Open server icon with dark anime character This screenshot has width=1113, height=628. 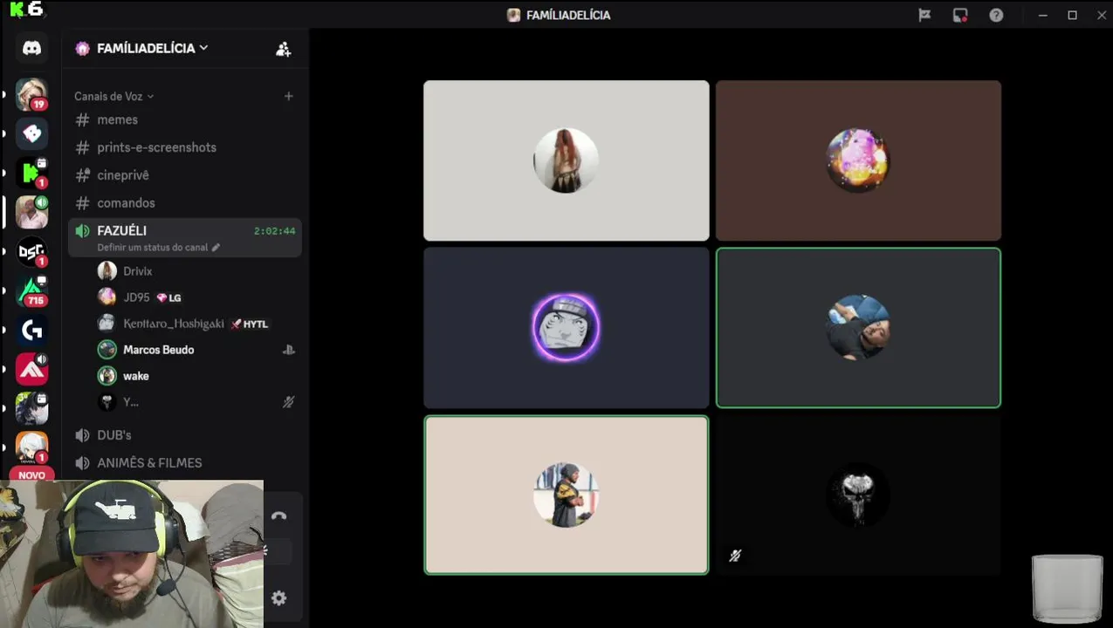(31, 408)
